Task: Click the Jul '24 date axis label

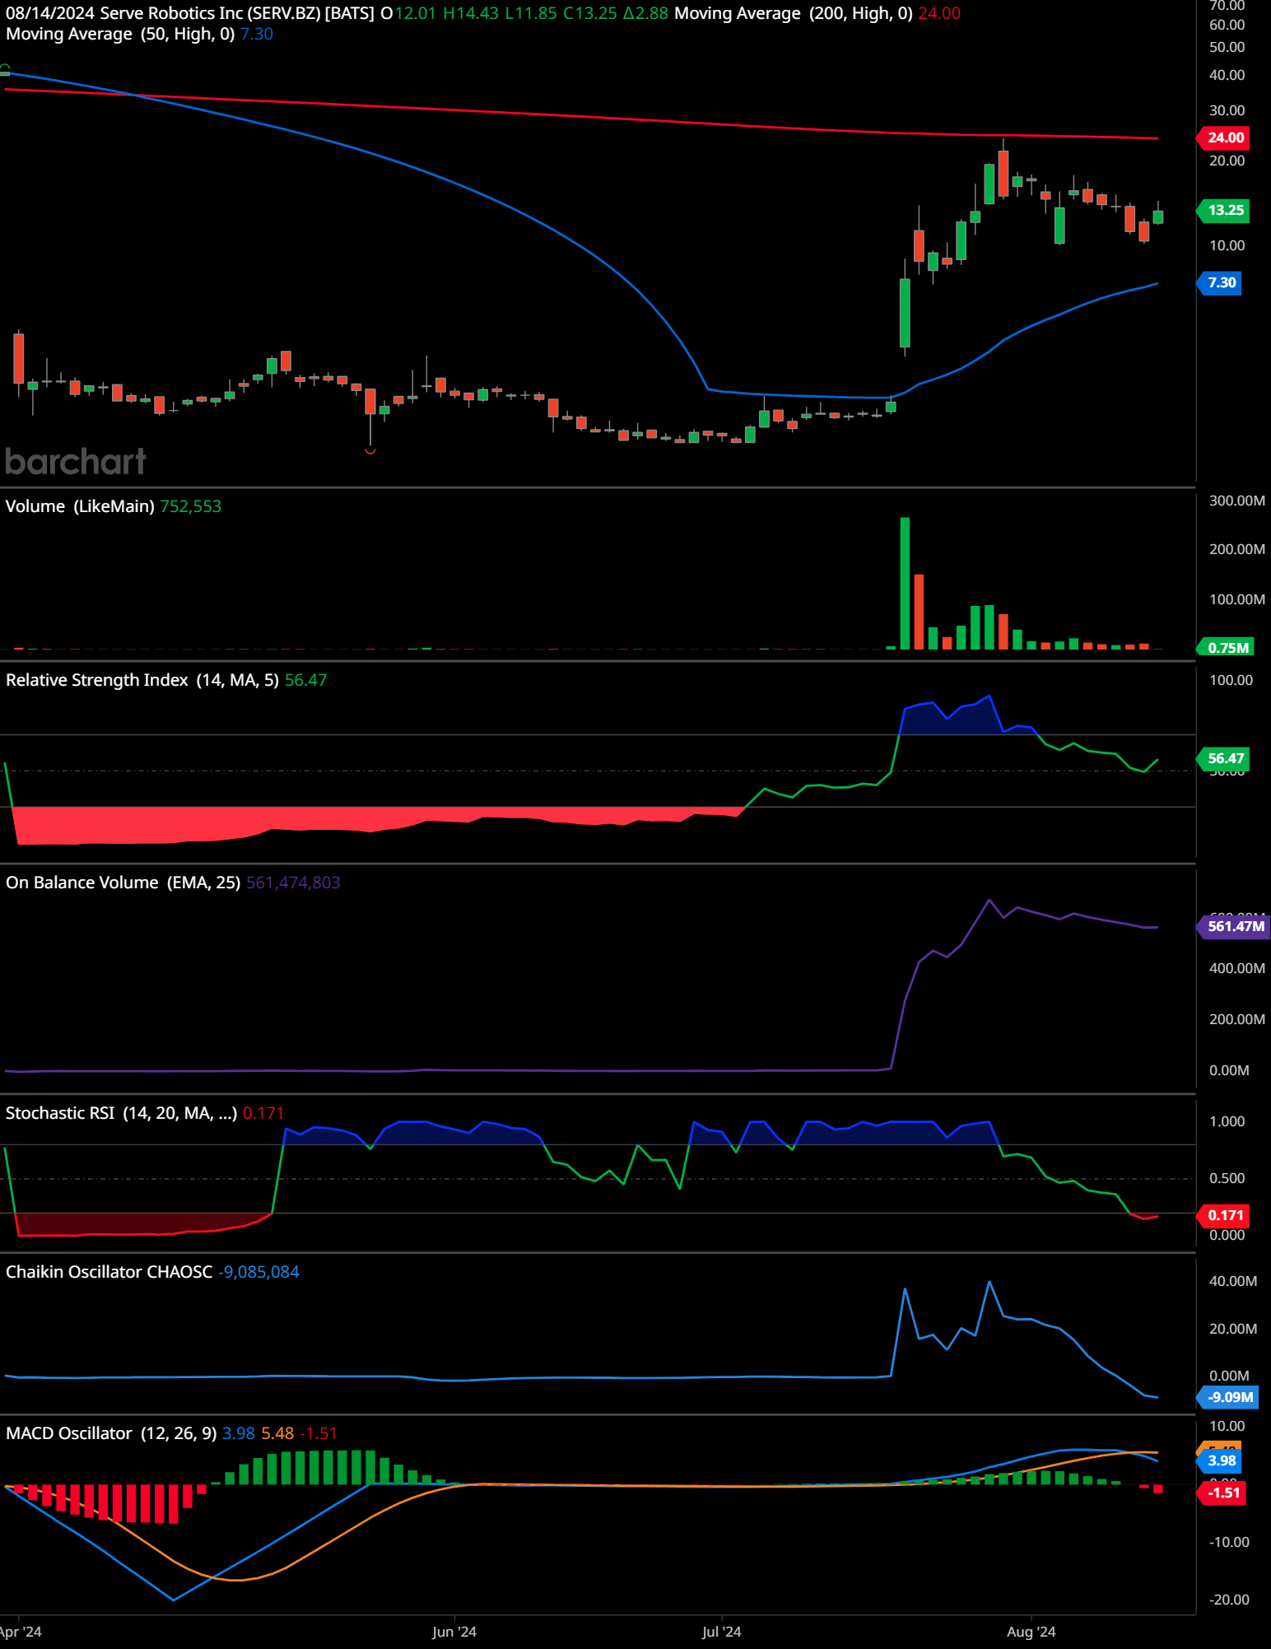Action: pyautogui.click(x=722, y=1632)
